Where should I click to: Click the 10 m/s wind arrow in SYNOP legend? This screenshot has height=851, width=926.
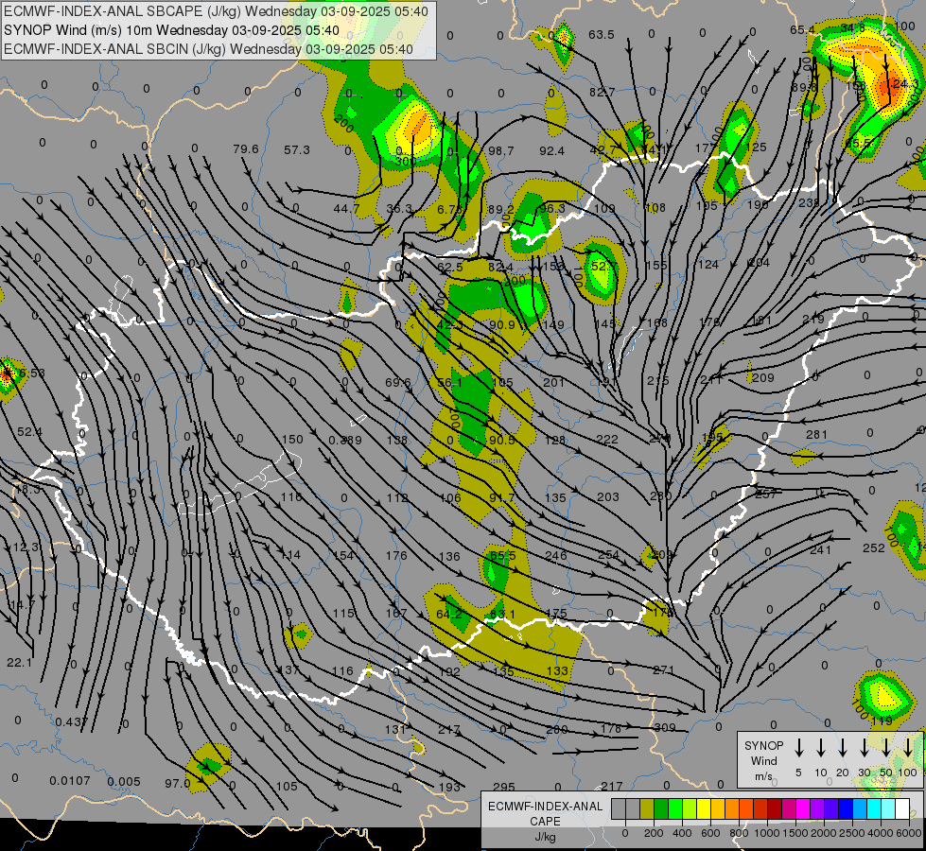tap(821, 748)
